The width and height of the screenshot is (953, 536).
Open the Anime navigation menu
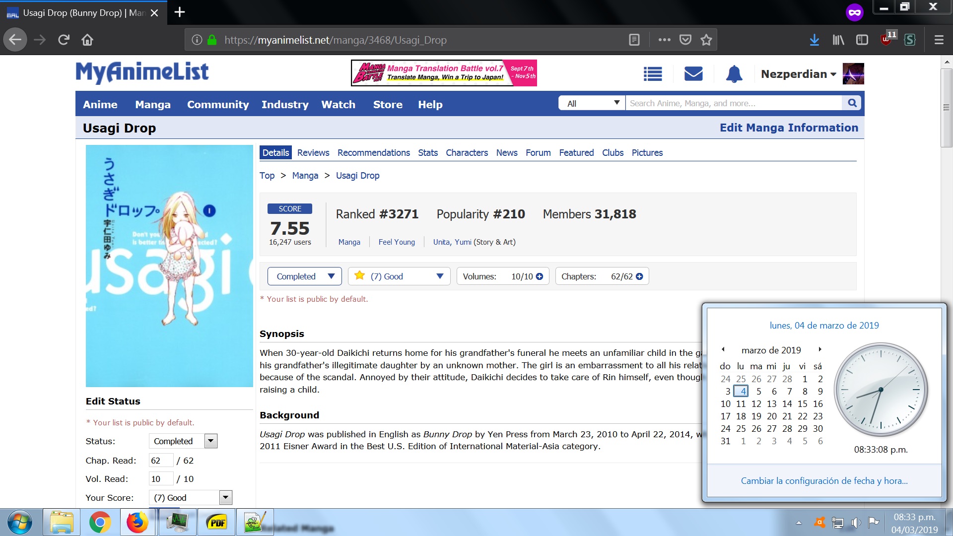(x=100, y=104)
